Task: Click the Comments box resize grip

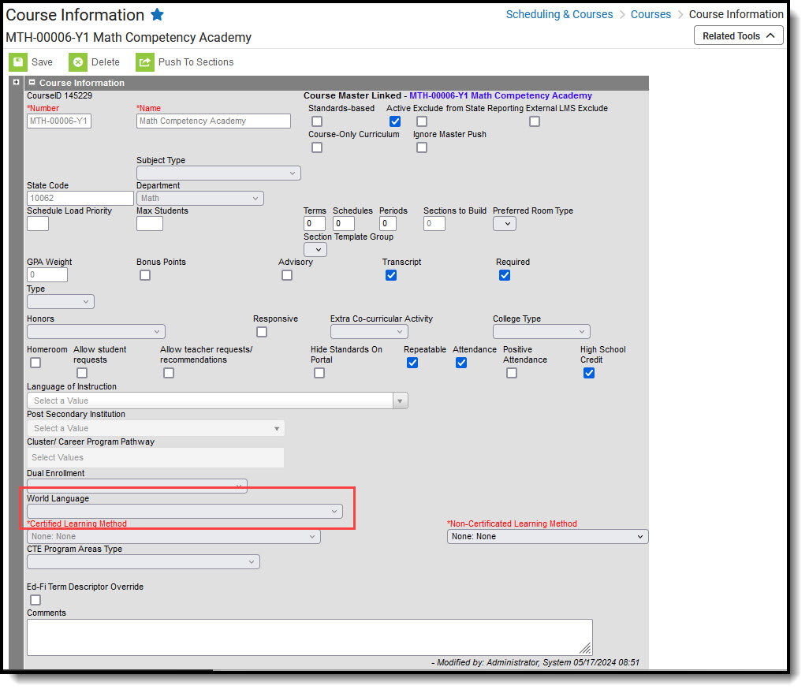Action: 584,648
